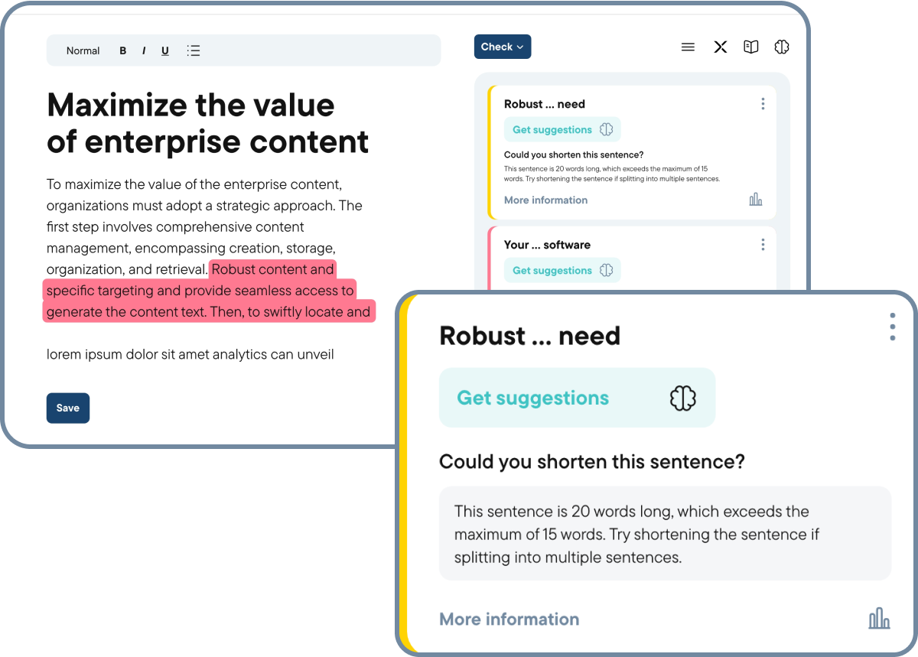
Task: Click Get suggestions on the small Robust ... need card
Action: (x=562, y=129)
